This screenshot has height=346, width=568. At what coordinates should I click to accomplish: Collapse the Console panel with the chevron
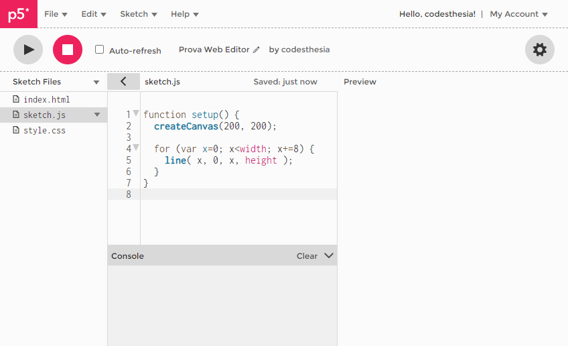(x=328, y=255)
